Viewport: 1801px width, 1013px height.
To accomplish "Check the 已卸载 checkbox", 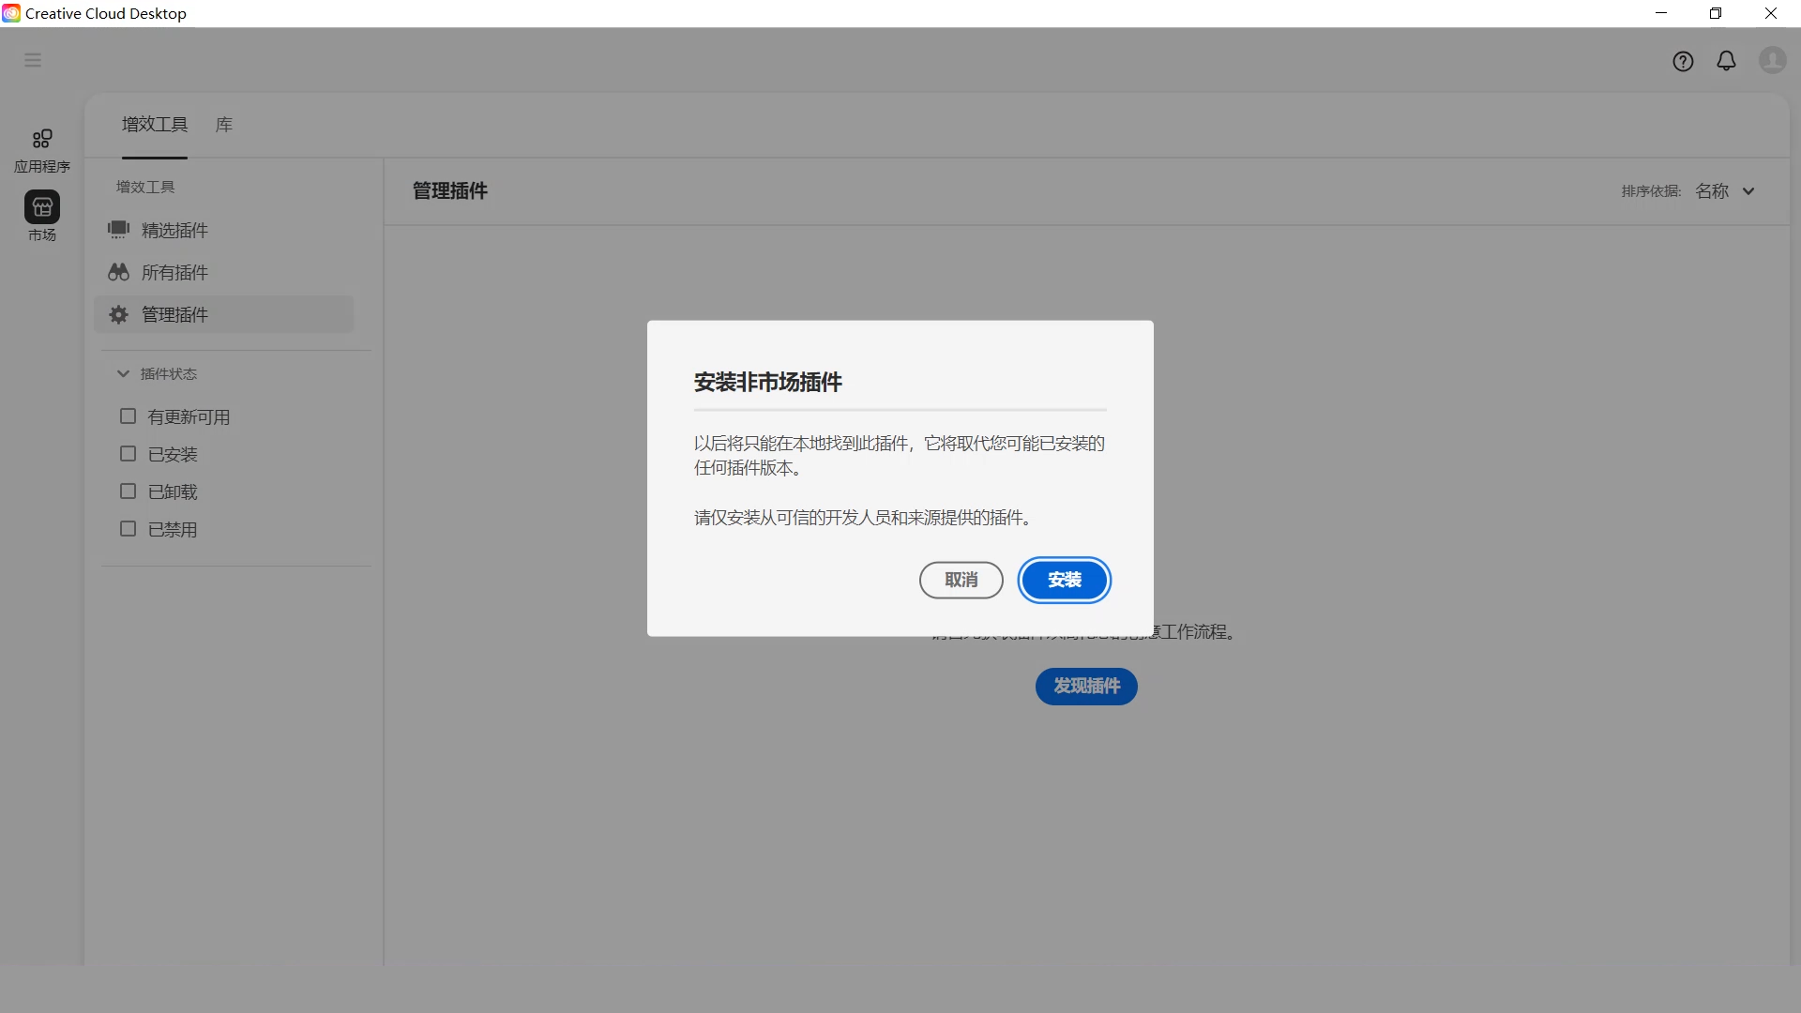I will tap(129, 491).
